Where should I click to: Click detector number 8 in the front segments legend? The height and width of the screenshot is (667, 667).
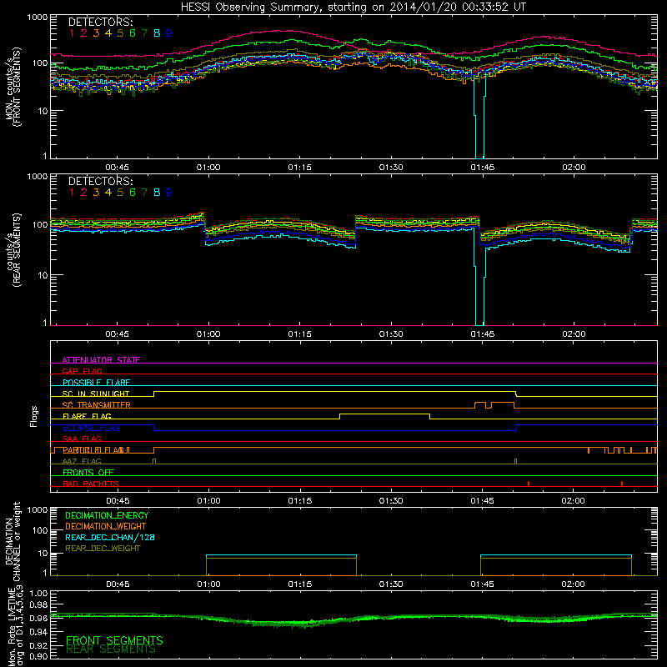[x=157, y=33]
